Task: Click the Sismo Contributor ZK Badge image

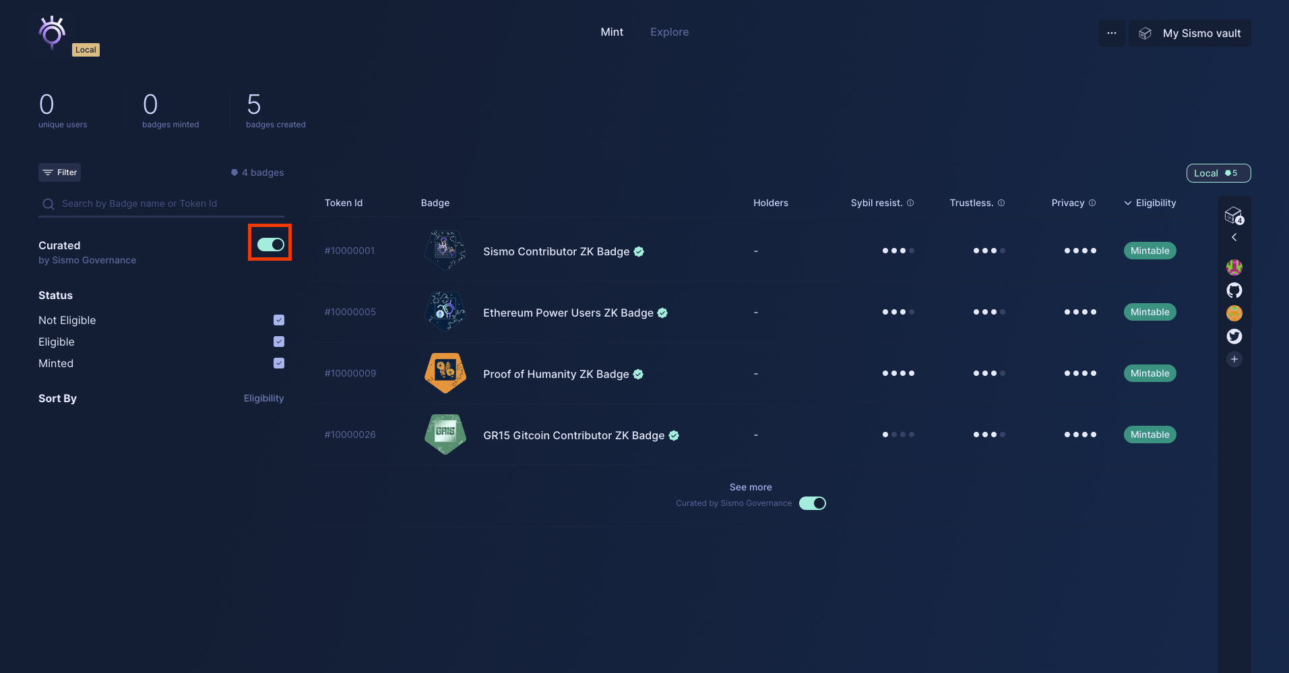Action: click(x=445, y=250)
